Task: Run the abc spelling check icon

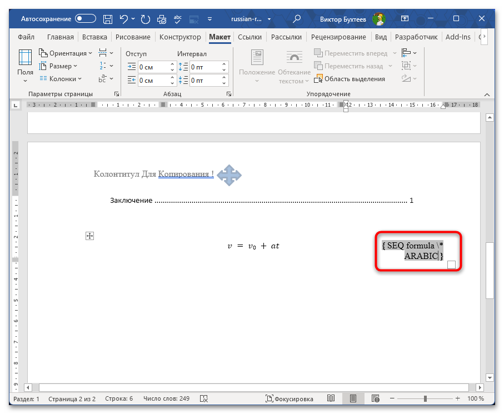Action: (x=177, y=19)
